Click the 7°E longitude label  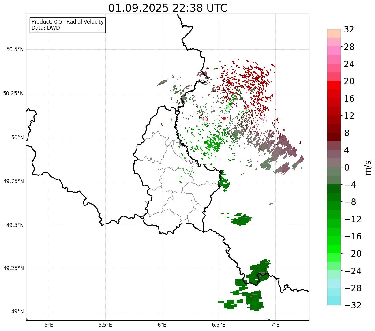[275, 325]
